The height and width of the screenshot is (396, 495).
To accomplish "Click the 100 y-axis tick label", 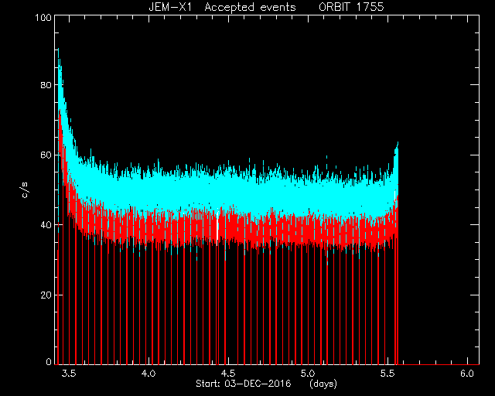I will tap(43, 17).
